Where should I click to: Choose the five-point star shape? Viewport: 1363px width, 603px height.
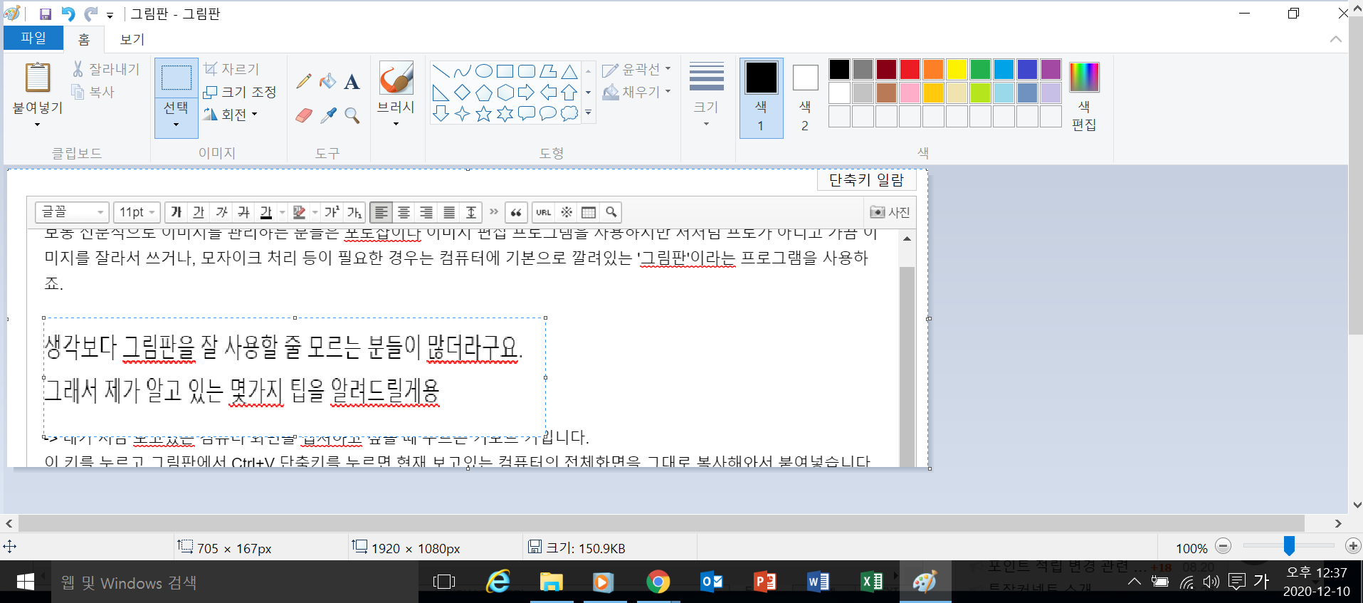point(484,114)
